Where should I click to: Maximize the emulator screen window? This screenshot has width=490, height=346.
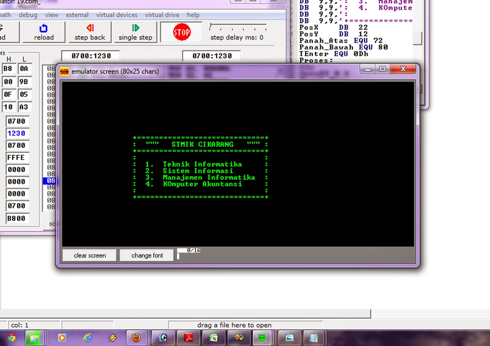[383, 69]
